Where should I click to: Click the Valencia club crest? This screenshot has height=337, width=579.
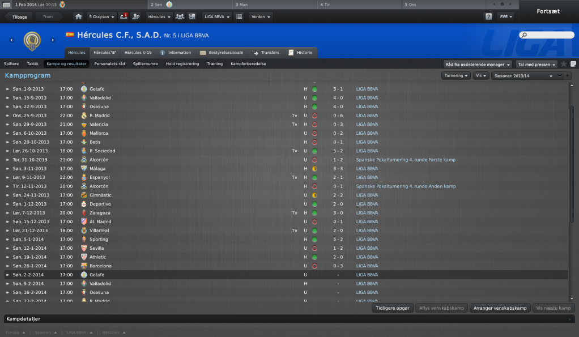[84, 125]
